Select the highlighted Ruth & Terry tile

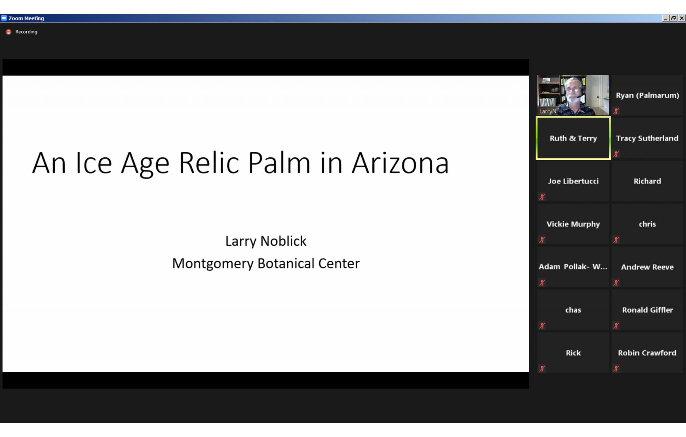[573, 138]
